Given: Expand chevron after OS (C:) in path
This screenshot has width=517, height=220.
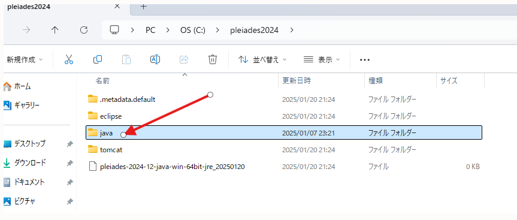Looking at the screenshot, I should (x=217, y=30).
